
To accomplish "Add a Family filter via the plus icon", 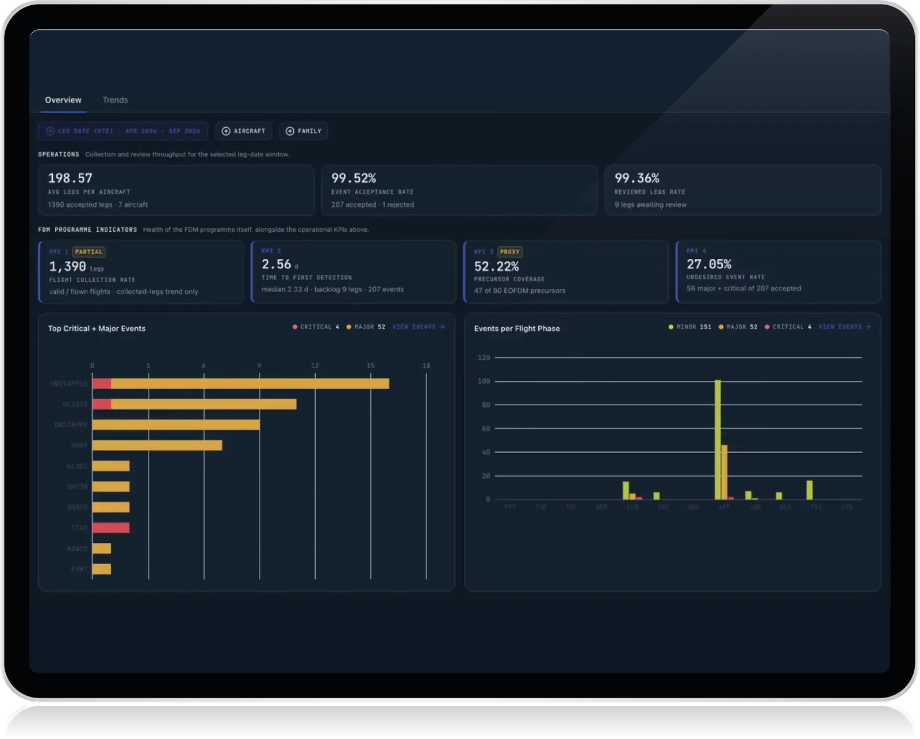I will pyautogui.click(x=290, y=131).
